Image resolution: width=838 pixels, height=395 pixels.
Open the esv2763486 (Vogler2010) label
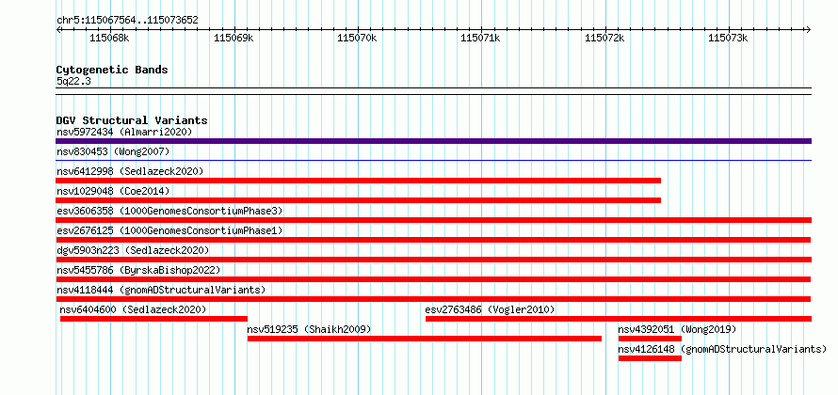click(x=490, y=309)
